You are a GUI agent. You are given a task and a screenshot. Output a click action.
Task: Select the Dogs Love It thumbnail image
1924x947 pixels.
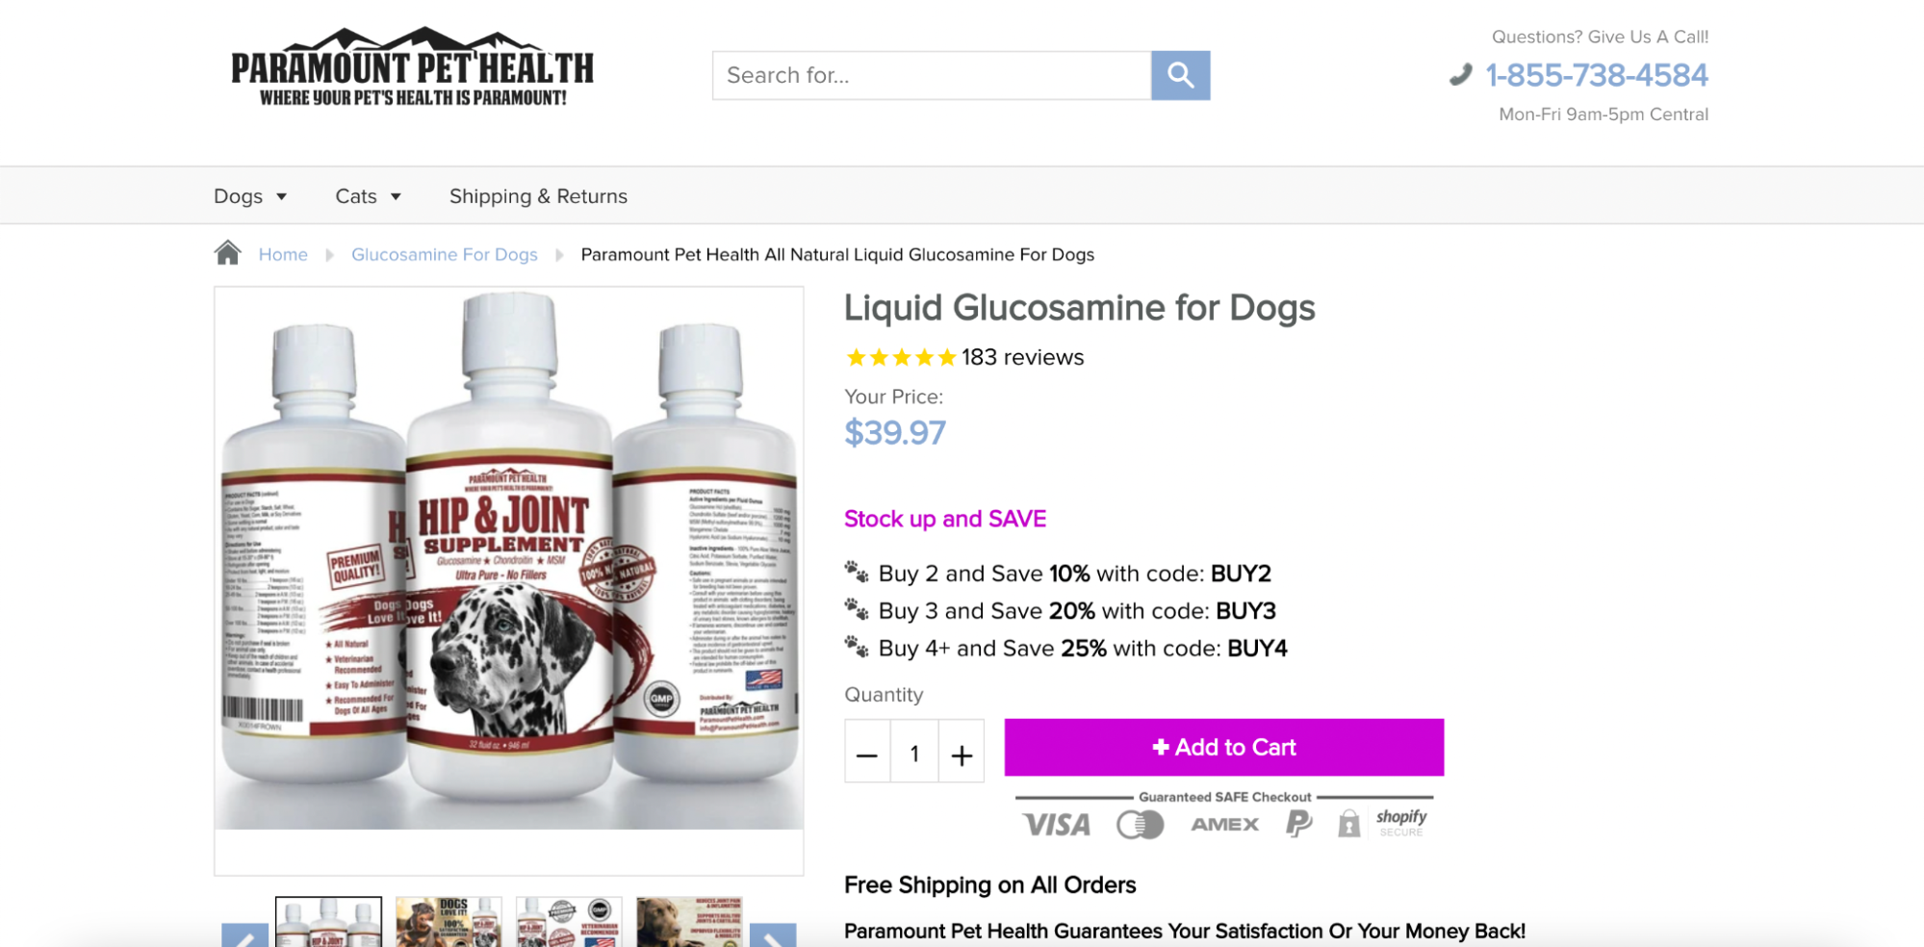tap(449, 922)
